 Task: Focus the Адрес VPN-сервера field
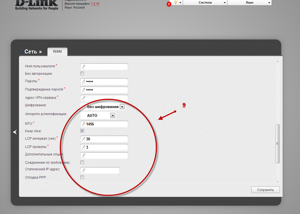(104, 98)
